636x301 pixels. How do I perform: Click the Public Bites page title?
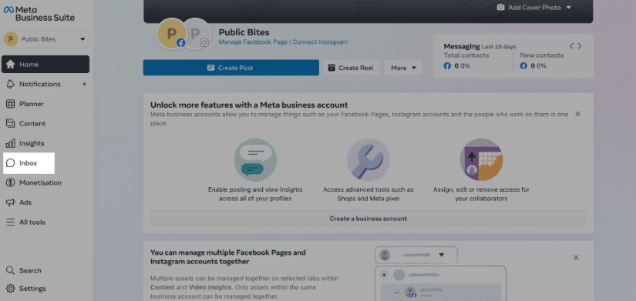(x=244, y=32)
